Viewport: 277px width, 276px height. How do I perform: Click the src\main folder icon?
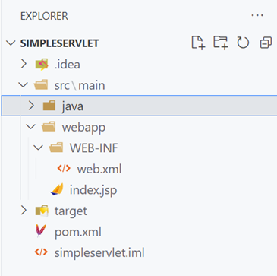[x=41, y=85]
